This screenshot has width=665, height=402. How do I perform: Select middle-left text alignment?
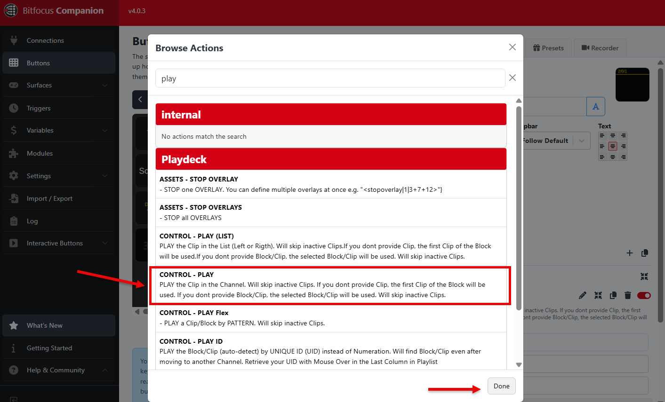click(602, 146)
